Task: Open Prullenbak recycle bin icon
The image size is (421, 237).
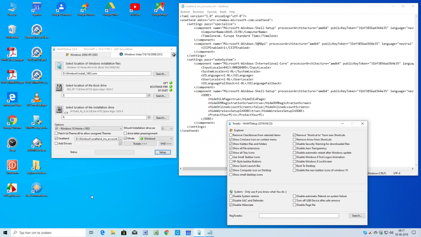Action: pyautogui.click(x=12, y=30)
